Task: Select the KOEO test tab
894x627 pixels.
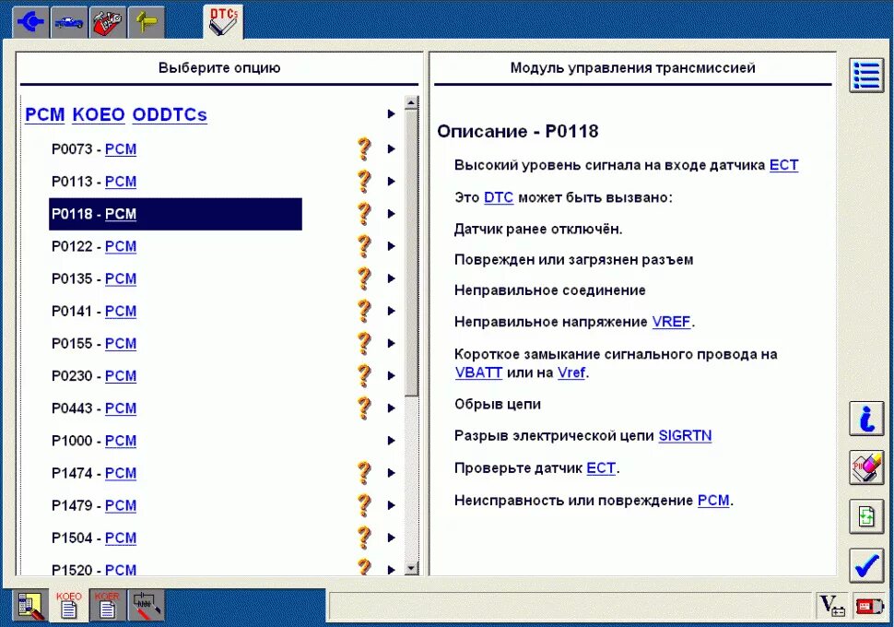Action: (x=69, y=606)
